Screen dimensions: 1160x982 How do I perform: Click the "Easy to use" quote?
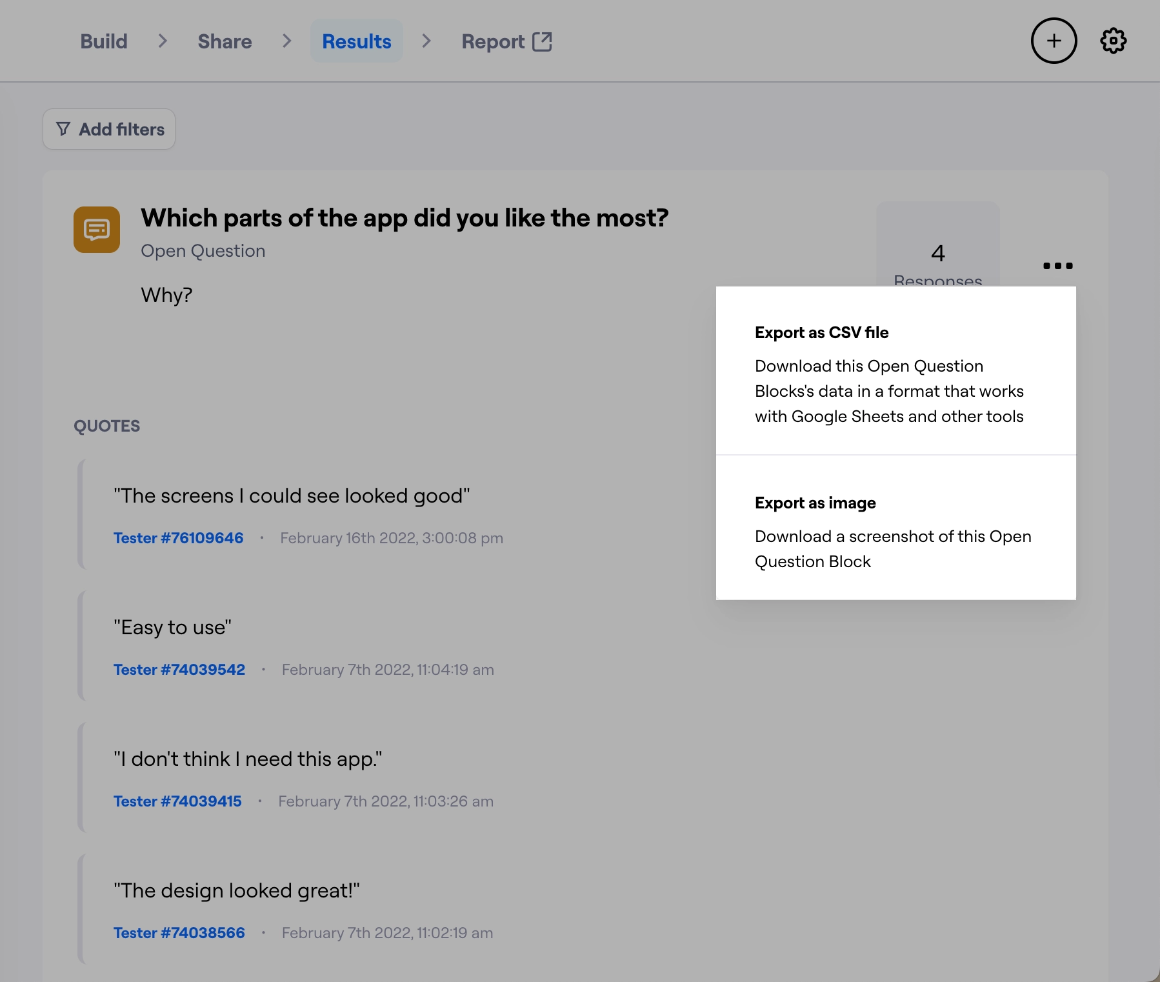pos(172,627)
